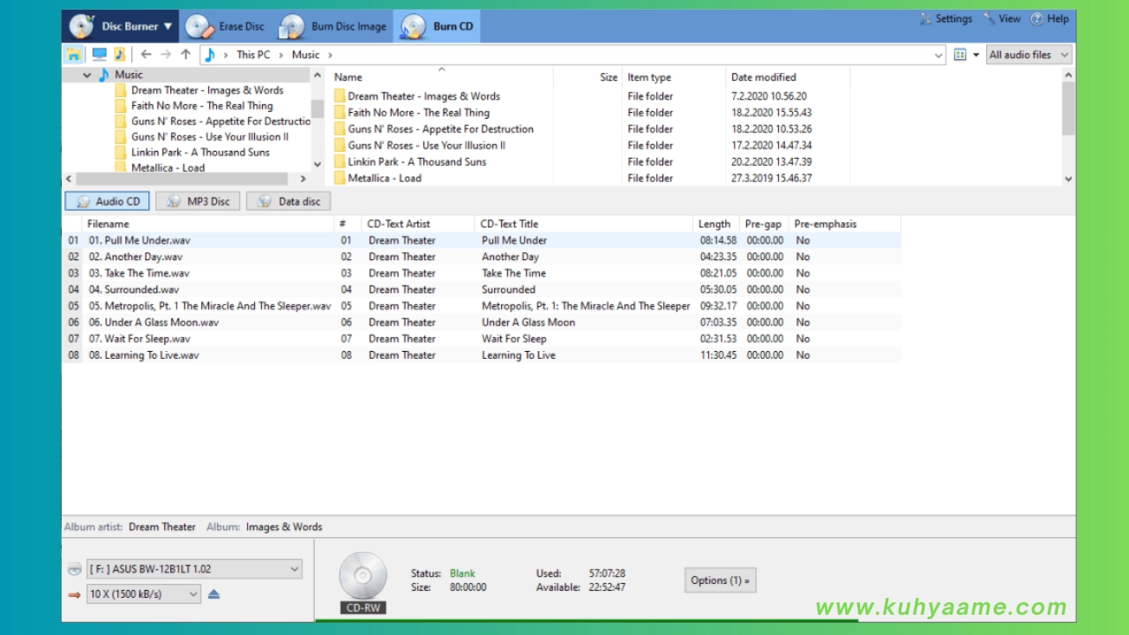Image resolution: width=1129 pixels, height=635 pixels.
Task: Click Pre-emphasis 'No' for Pull Me Under
Action: tap(803, 240)
